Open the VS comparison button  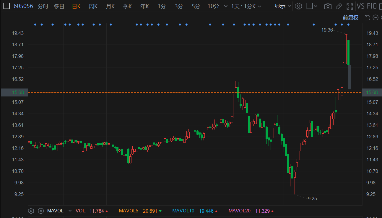(x=360, y=6)
